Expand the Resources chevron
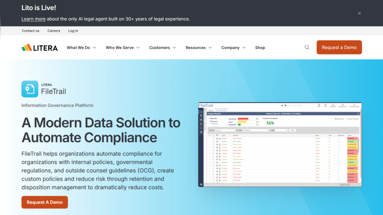The height and width of the screenshot is (215, 383). point(210,48)
